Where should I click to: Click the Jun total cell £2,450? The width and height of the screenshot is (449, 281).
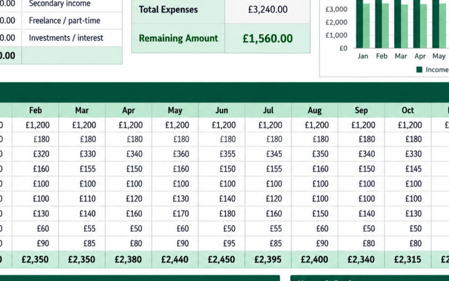(x=221, y=260)
